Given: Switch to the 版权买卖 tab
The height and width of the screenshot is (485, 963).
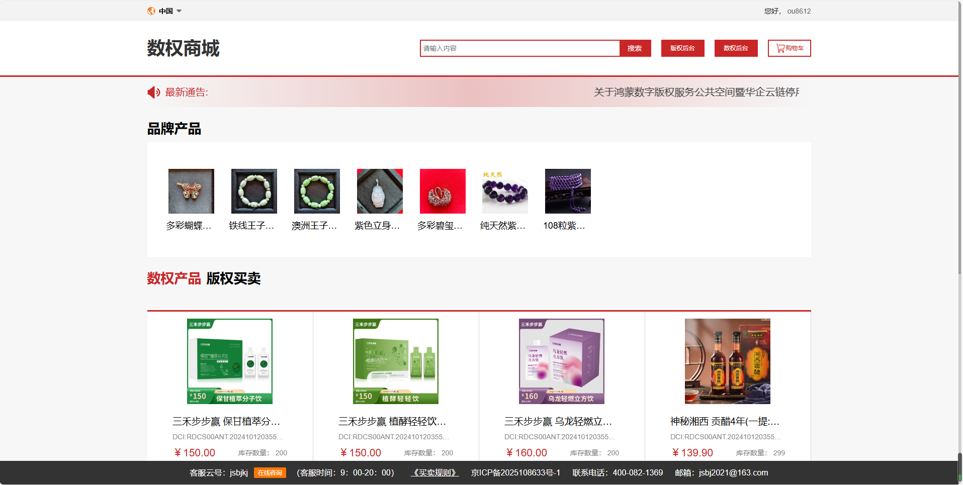Looking at the screenshot, I should (233, 278).
